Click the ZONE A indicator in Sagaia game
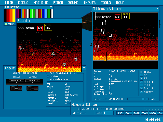 tap(48, 27)
